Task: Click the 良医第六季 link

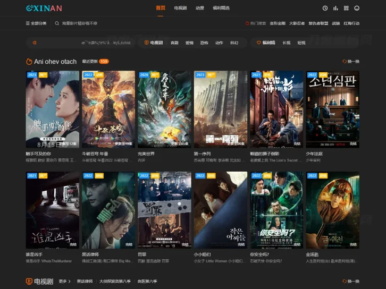Action: point(147,281)
